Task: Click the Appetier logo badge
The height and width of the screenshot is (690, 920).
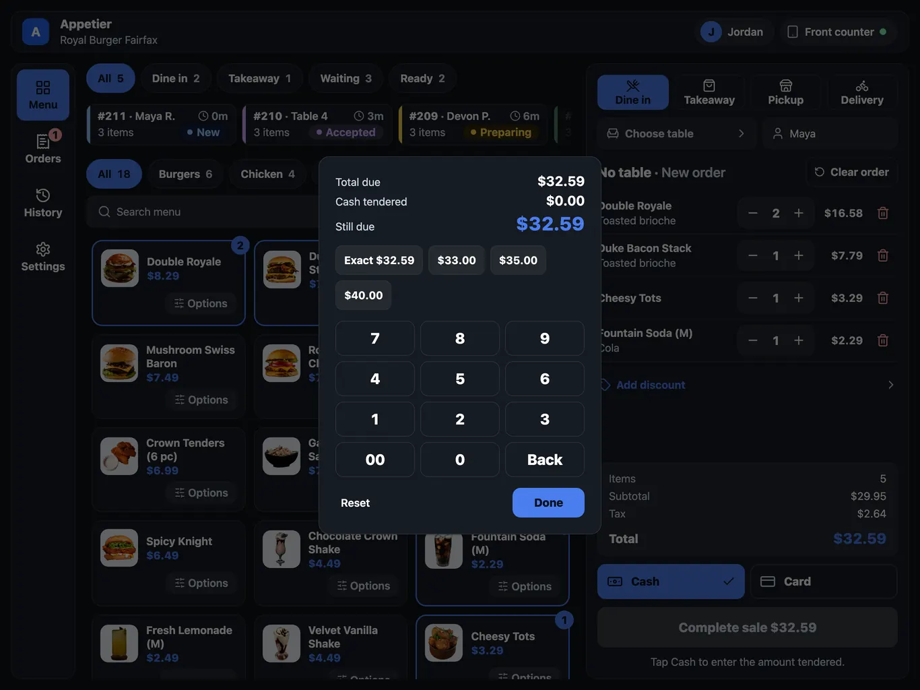Action: click(36, 32)
